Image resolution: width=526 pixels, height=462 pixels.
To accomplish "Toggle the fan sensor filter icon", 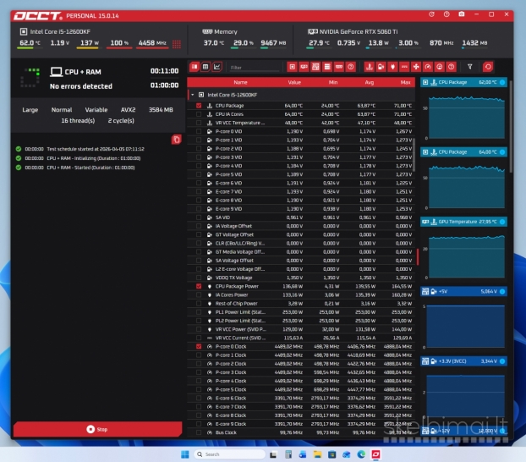I will coord(416,67).
